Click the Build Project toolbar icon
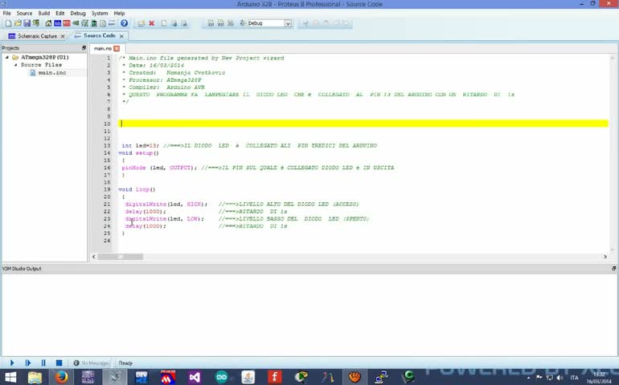This screenshot has width=619, height=385. coord(211,23)
